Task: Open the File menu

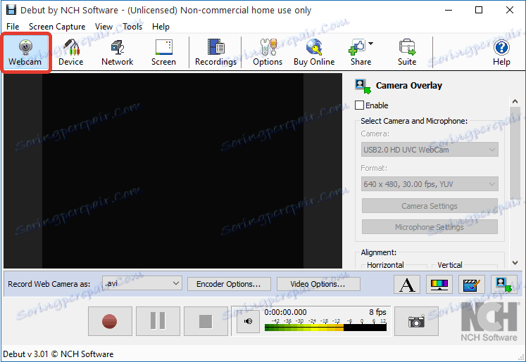Action: (13, 27)
